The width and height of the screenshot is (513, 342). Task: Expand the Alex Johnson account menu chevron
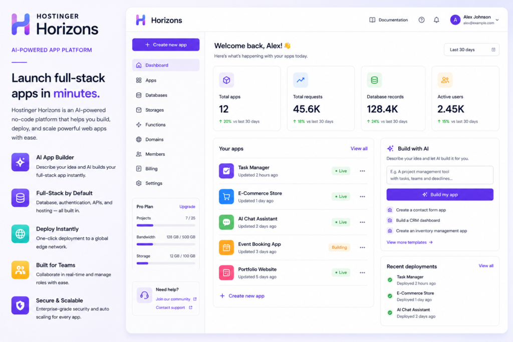497,20
